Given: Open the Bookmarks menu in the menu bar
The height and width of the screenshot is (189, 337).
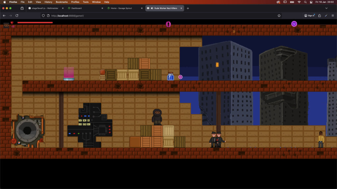Looking at the screenshot, I should (x=62, y=2).
